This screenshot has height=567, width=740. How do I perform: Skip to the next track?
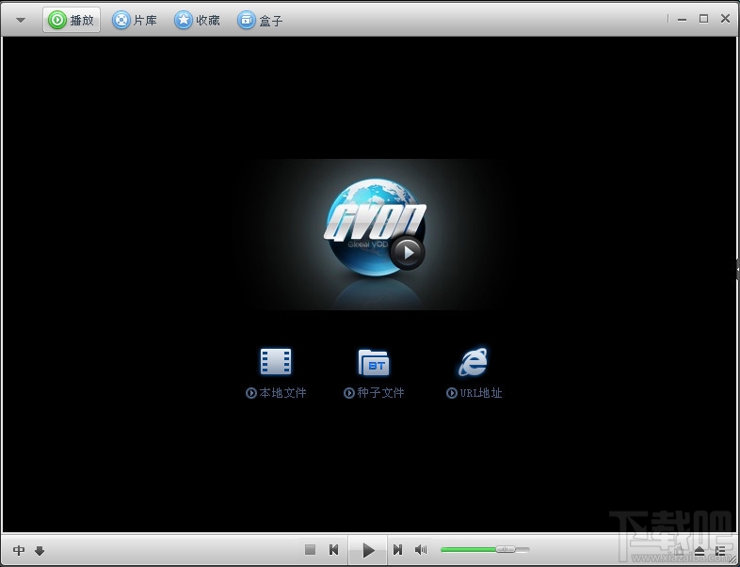point(397,549)
